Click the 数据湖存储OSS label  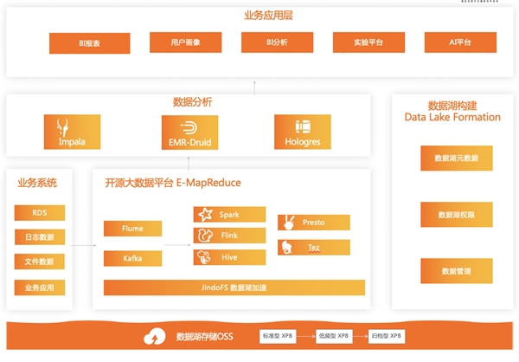204,337
